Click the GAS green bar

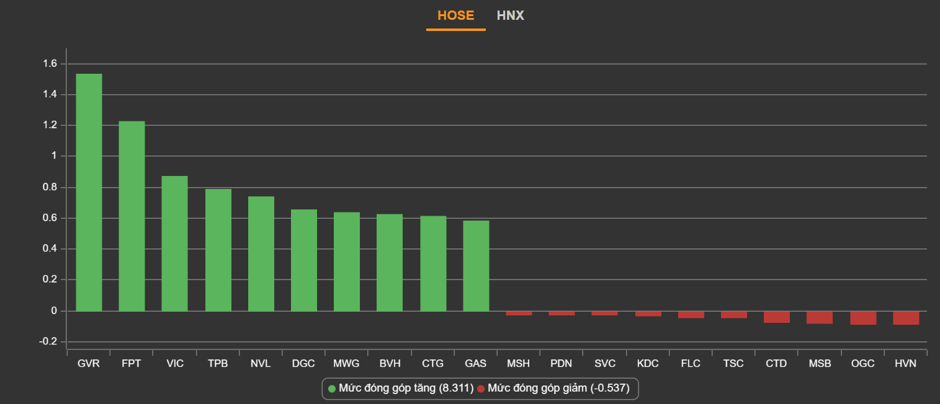476,266
